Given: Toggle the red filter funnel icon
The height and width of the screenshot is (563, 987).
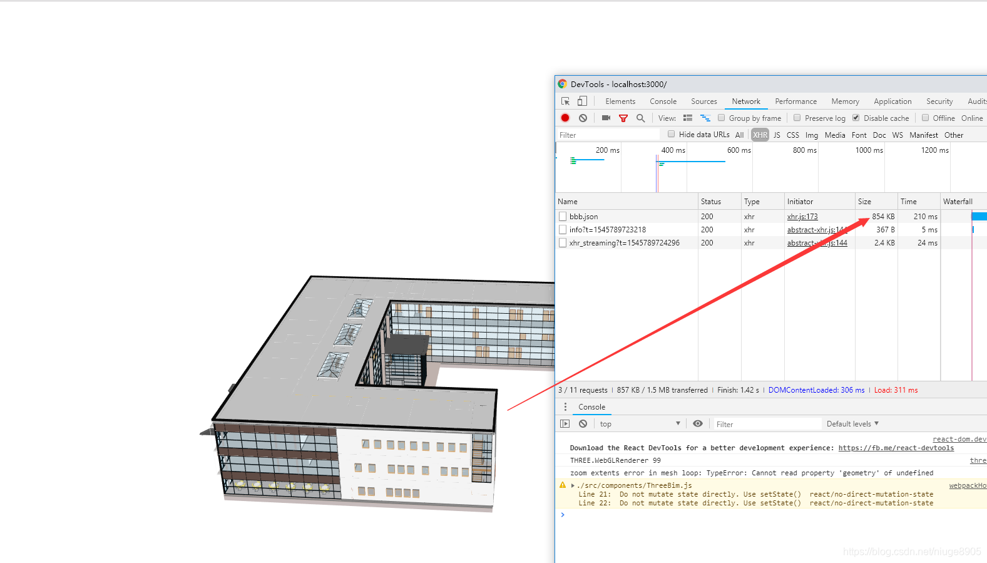Looking at the screenshot, I should [623, 118].
